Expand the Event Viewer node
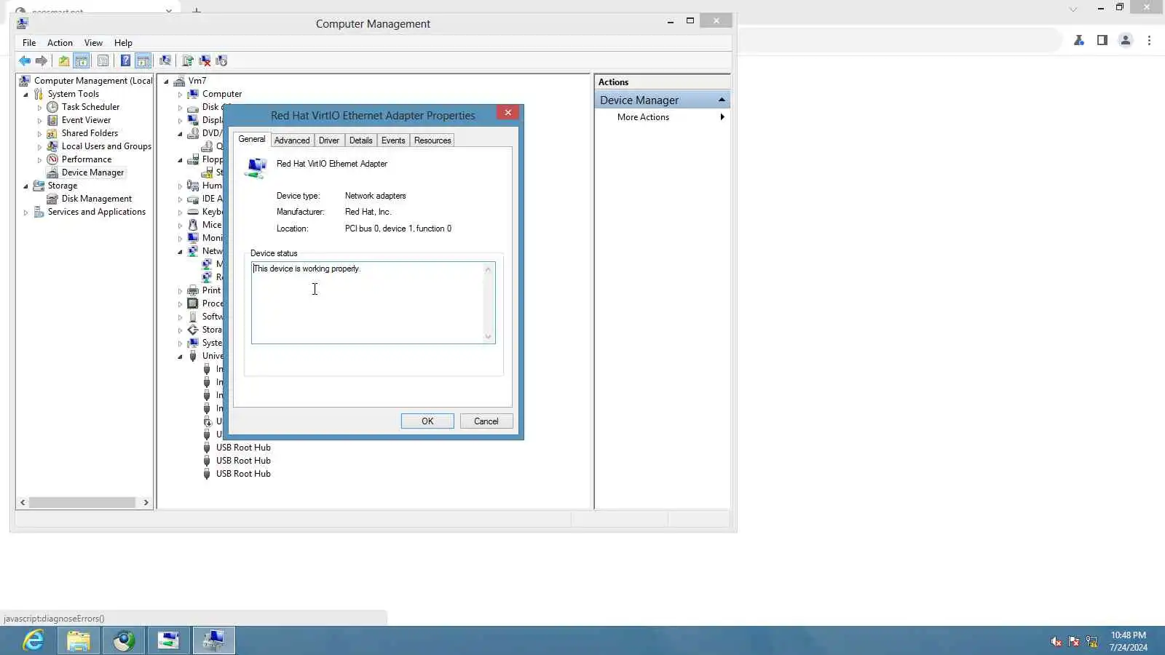The height and width of the screenshot is (655, 1165). [40, 121]
